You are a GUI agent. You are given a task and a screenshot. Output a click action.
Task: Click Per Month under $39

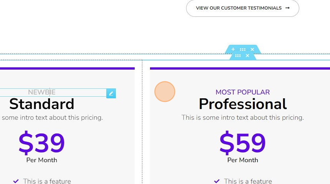point(42,160)
